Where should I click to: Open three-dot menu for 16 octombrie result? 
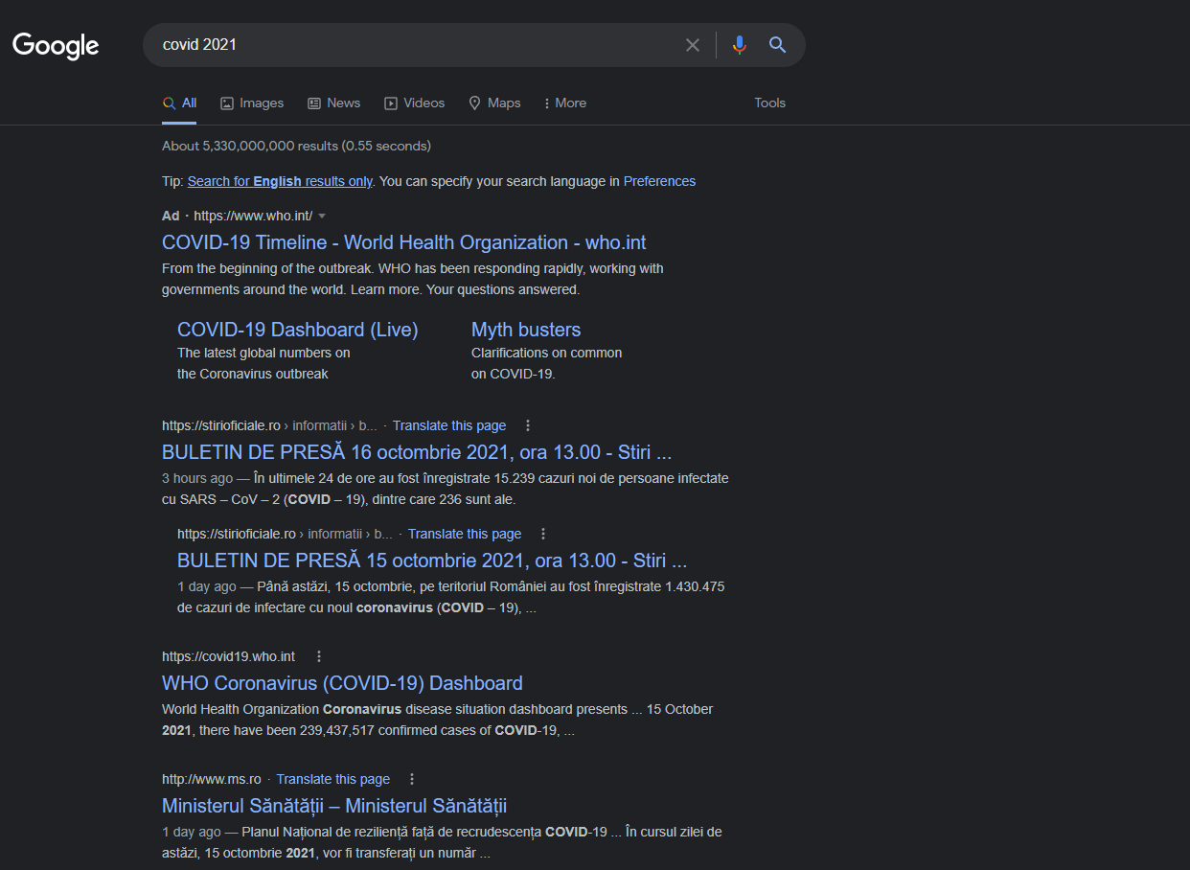coord(527,425)
